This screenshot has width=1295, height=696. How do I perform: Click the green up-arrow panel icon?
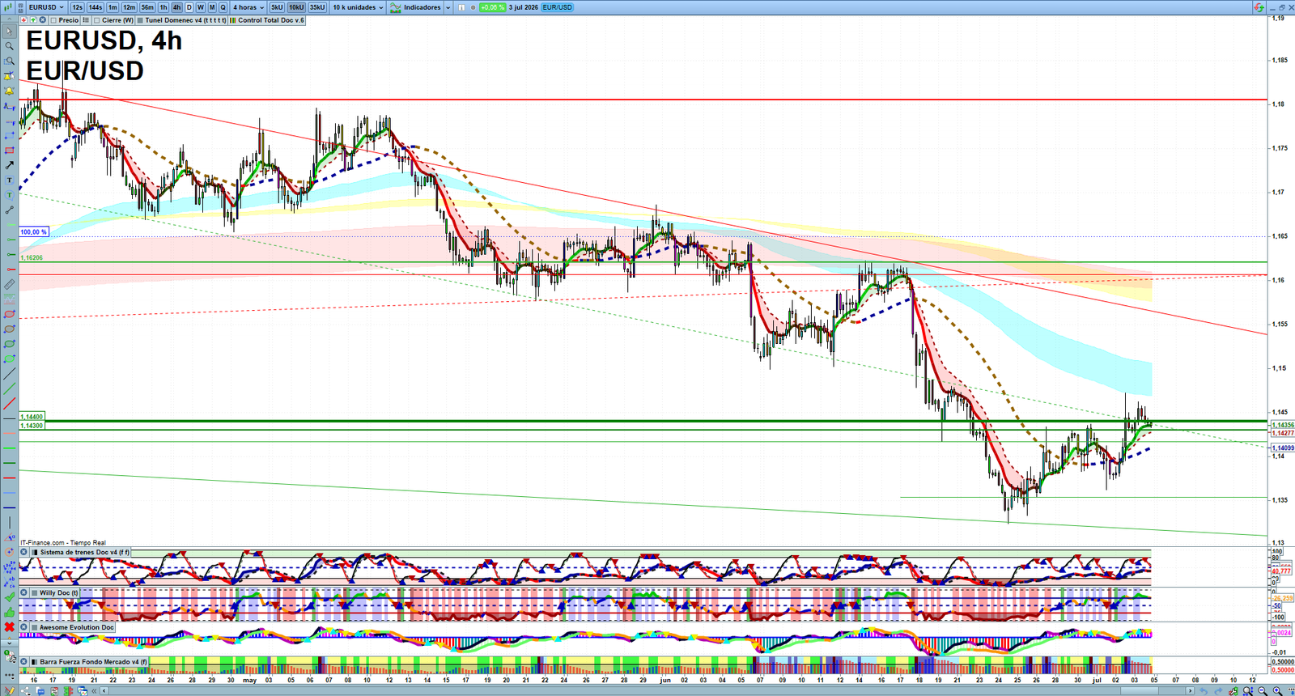33,20
